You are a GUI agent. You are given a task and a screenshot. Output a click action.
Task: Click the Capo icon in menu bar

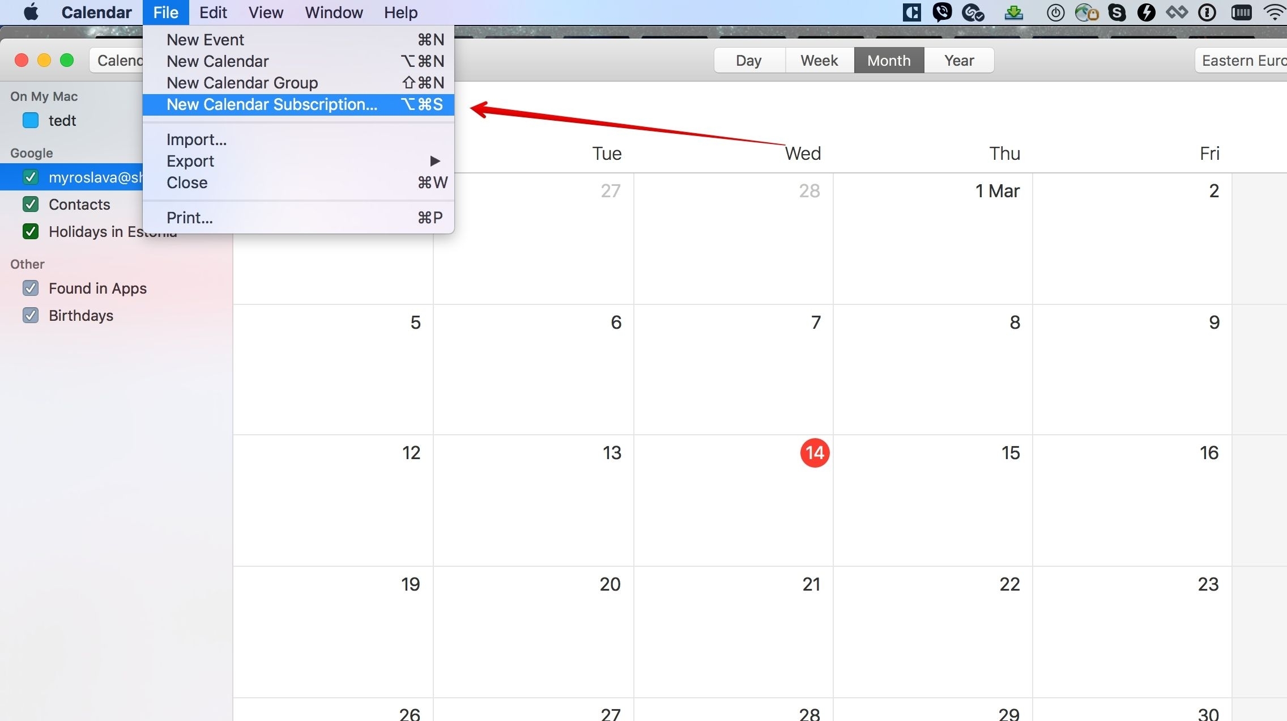click(913, 11)
